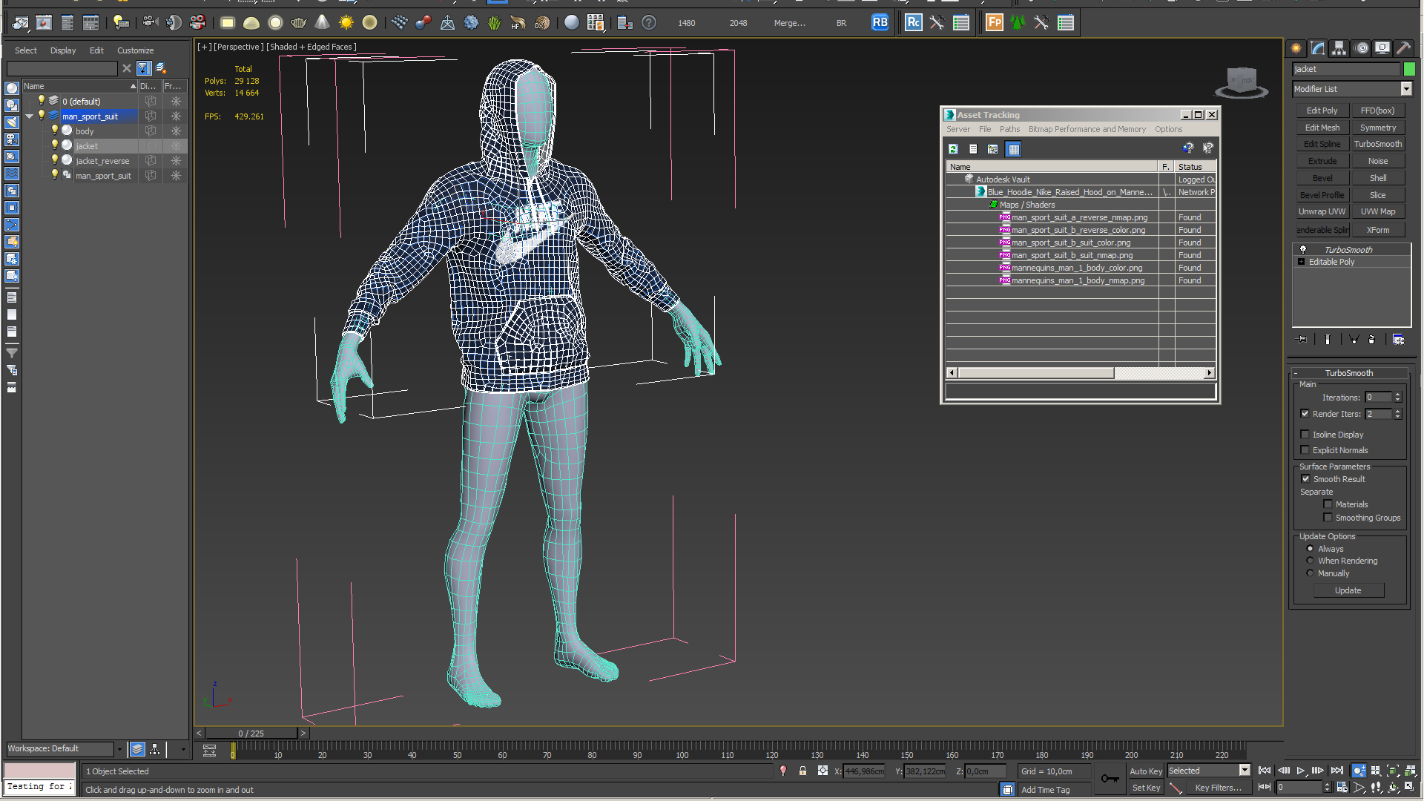The width and height of the screenshot is (1424, 801).
Task: Open the Workspace Default dropdown
Action: pyautogui.click(x=119, y=749)
